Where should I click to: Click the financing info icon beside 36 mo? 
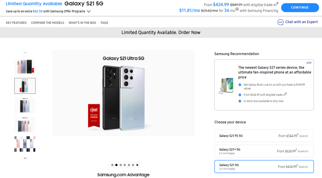(x=237, y=9)
